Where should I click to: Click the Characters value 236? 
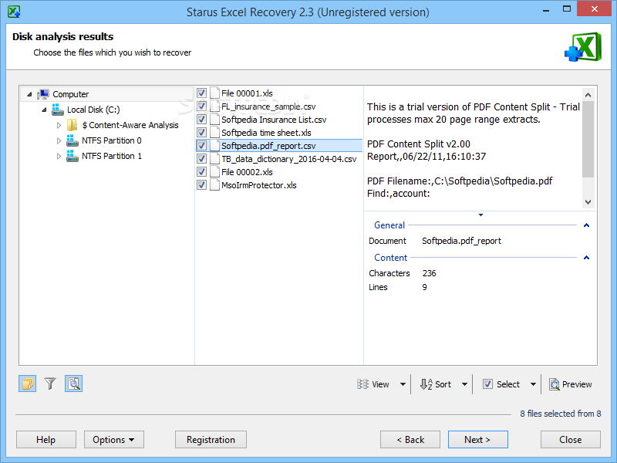click(429, 273)
